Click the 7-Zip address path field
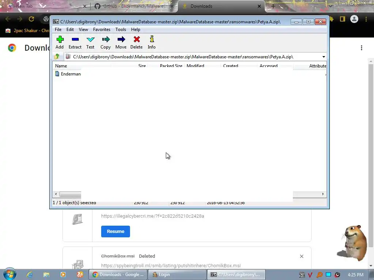 pos(193,57)
